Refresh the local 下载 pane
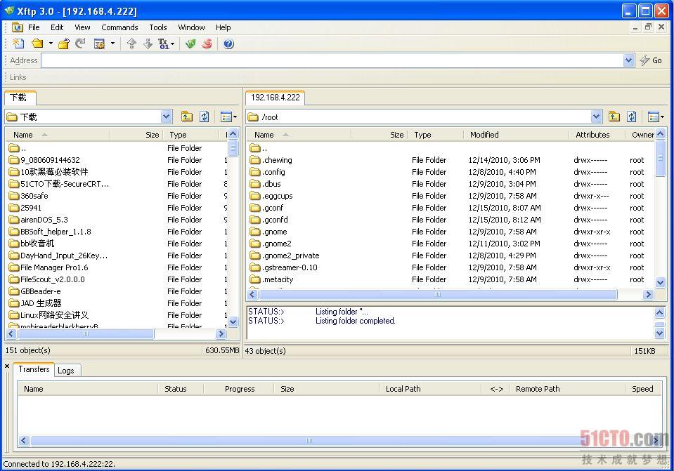Image resolution: width=674 pixels, height=471 pixels. pos(205,117)
